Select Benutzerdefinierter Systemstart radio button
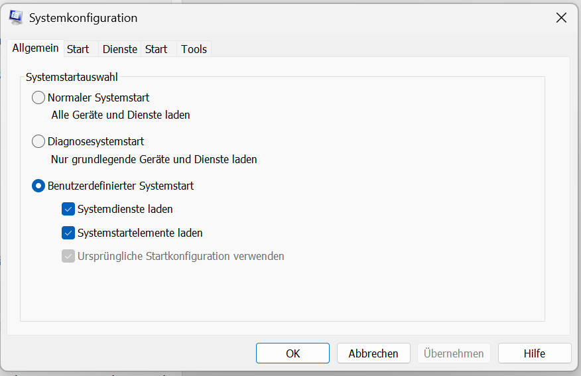This screenshot has height=376, width=581. pyautogui.click(x=38, y=186)
